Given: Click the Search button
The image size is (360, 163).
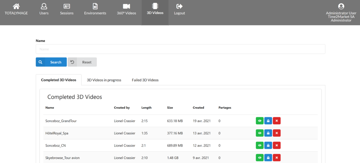Looking at the screenshot, I should [x=51, y=62].
